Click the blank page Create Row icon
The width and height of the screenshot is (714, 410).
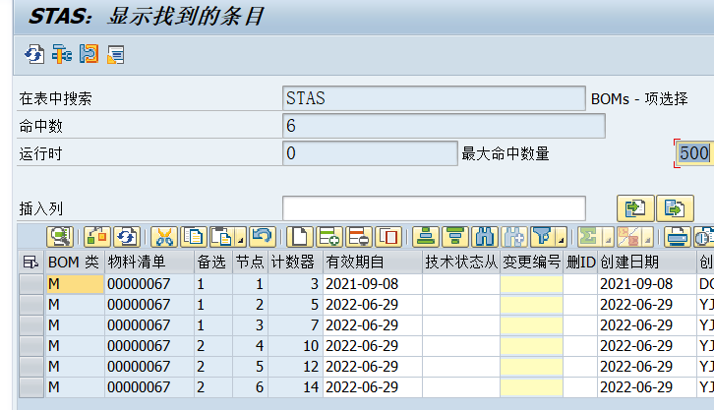(x=300, y=237)
